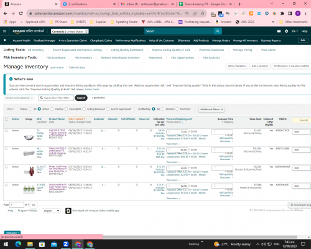Open the EN language dropdown in header

[295, 31]
